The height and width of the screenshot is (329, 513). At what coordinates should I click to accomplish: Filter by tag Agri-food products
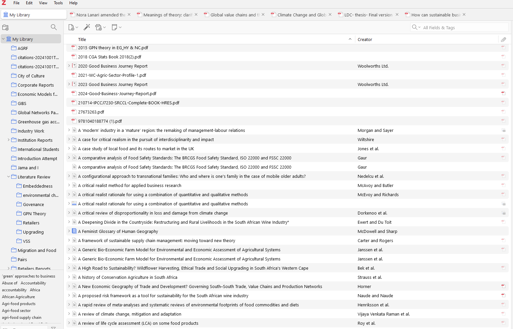[x=19, y=304]
